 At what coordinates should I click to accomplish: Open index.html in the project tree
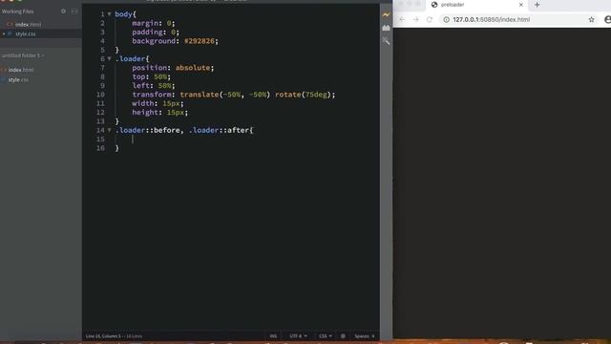pyautogui.click(x=21, y=70)
